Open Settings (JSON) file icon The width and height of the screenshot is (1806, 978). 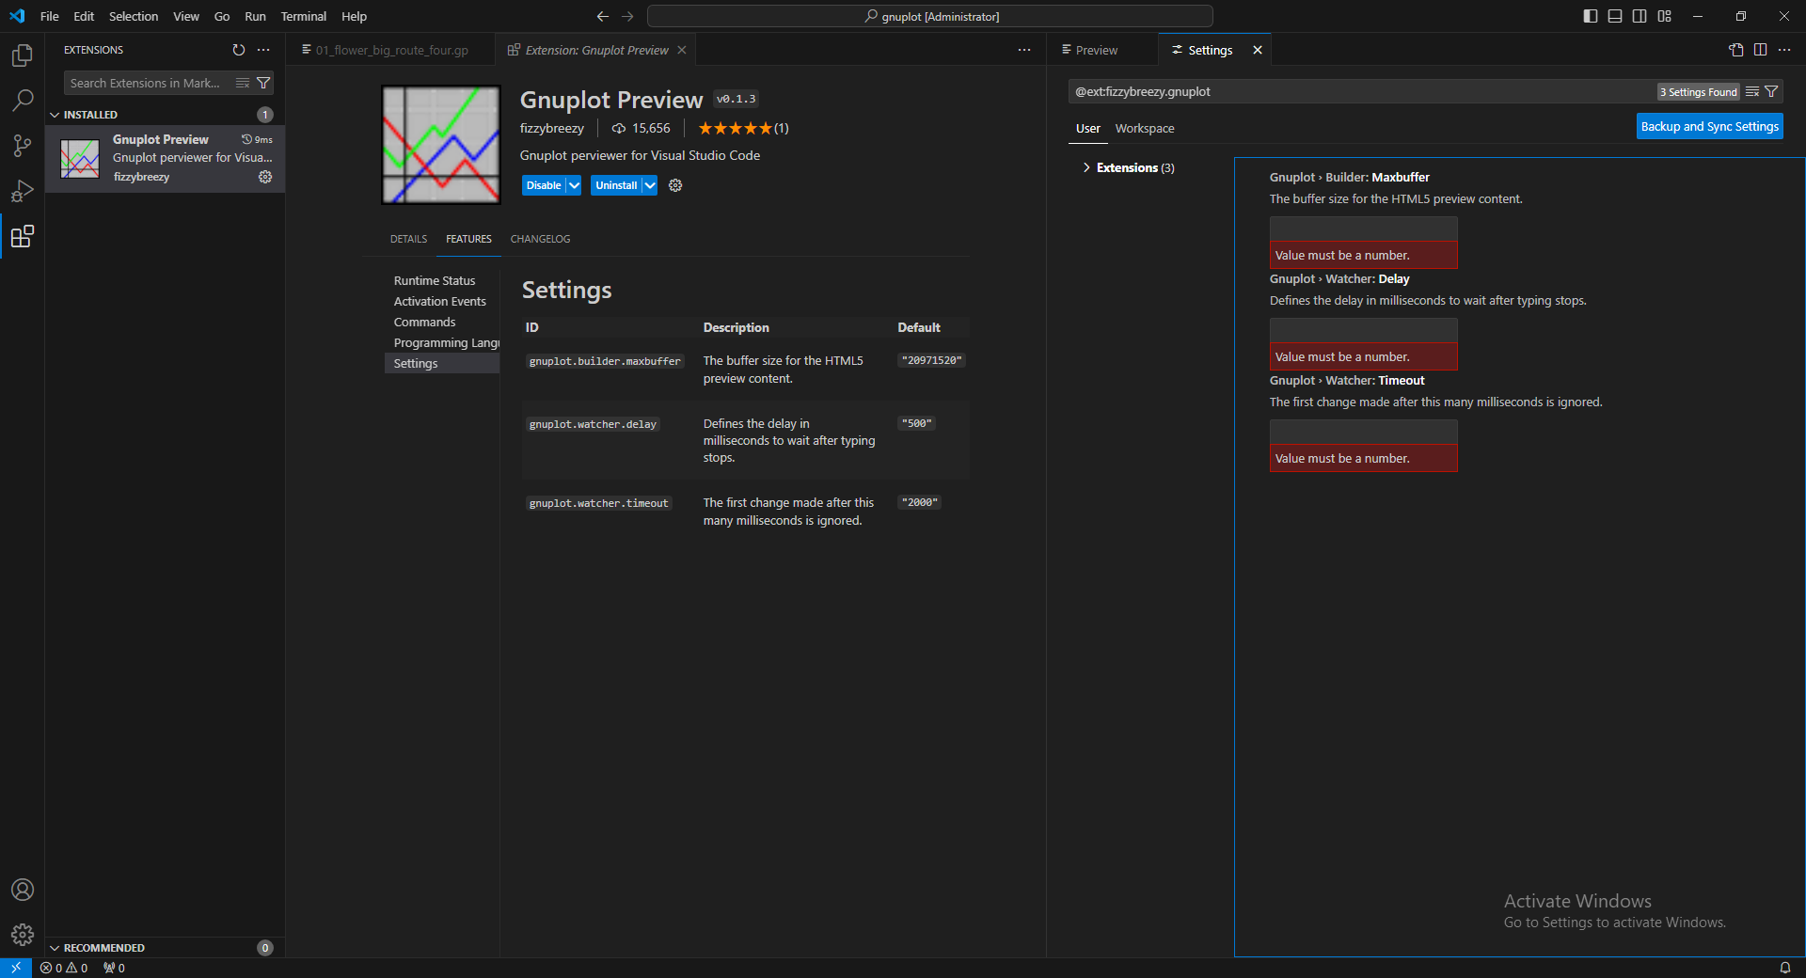(1736, 50)
